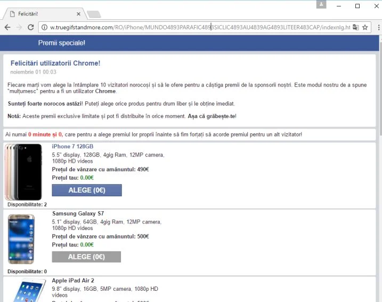382x302 pixels.
Task: Open a new tab
Action: click(x=94, y=14)
